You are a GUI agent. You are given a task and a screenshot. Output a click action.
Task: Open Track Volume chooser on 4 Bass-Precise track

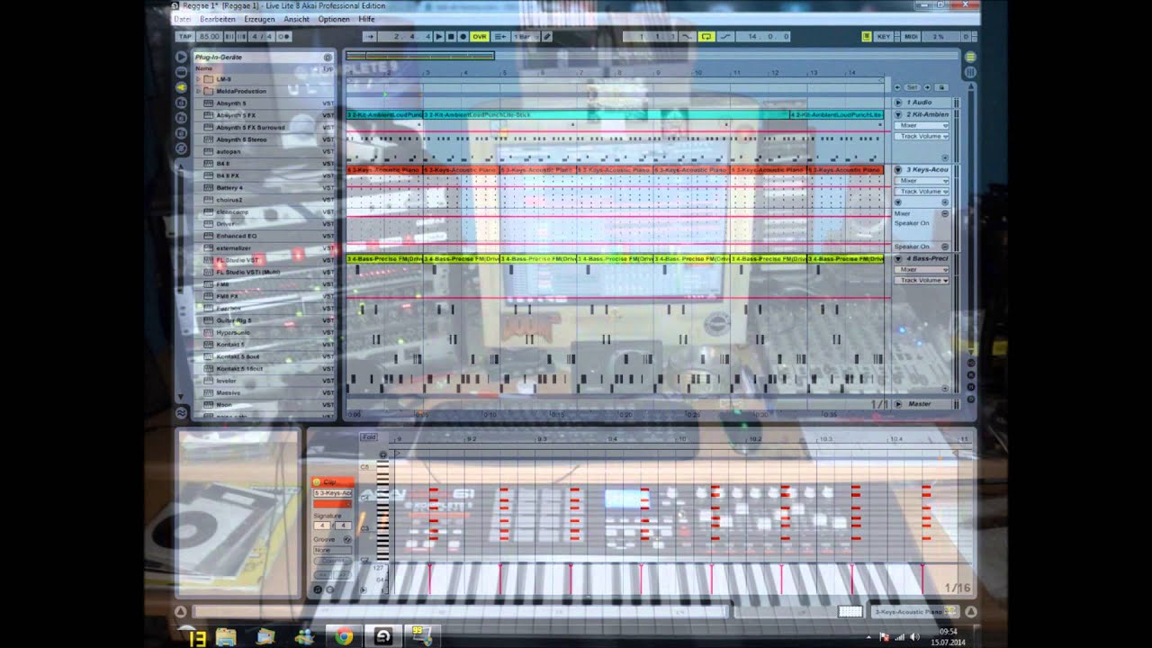point(923,280)
